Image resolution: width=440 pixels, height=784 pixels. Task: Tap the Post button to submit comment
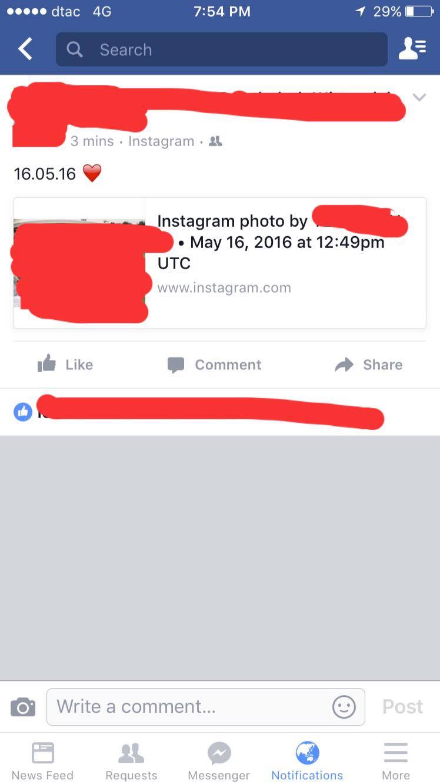click(x=402, y=706)
